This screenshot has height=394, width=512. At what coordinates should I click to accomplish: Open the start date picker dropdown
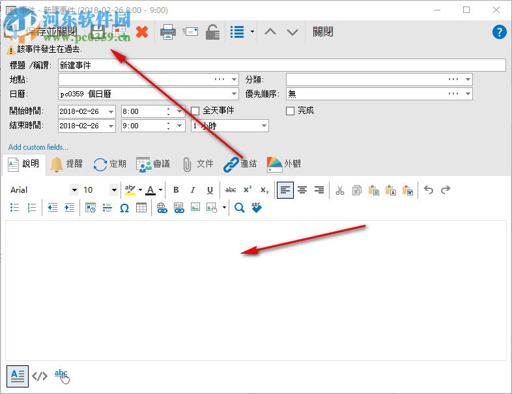[111, 111]
